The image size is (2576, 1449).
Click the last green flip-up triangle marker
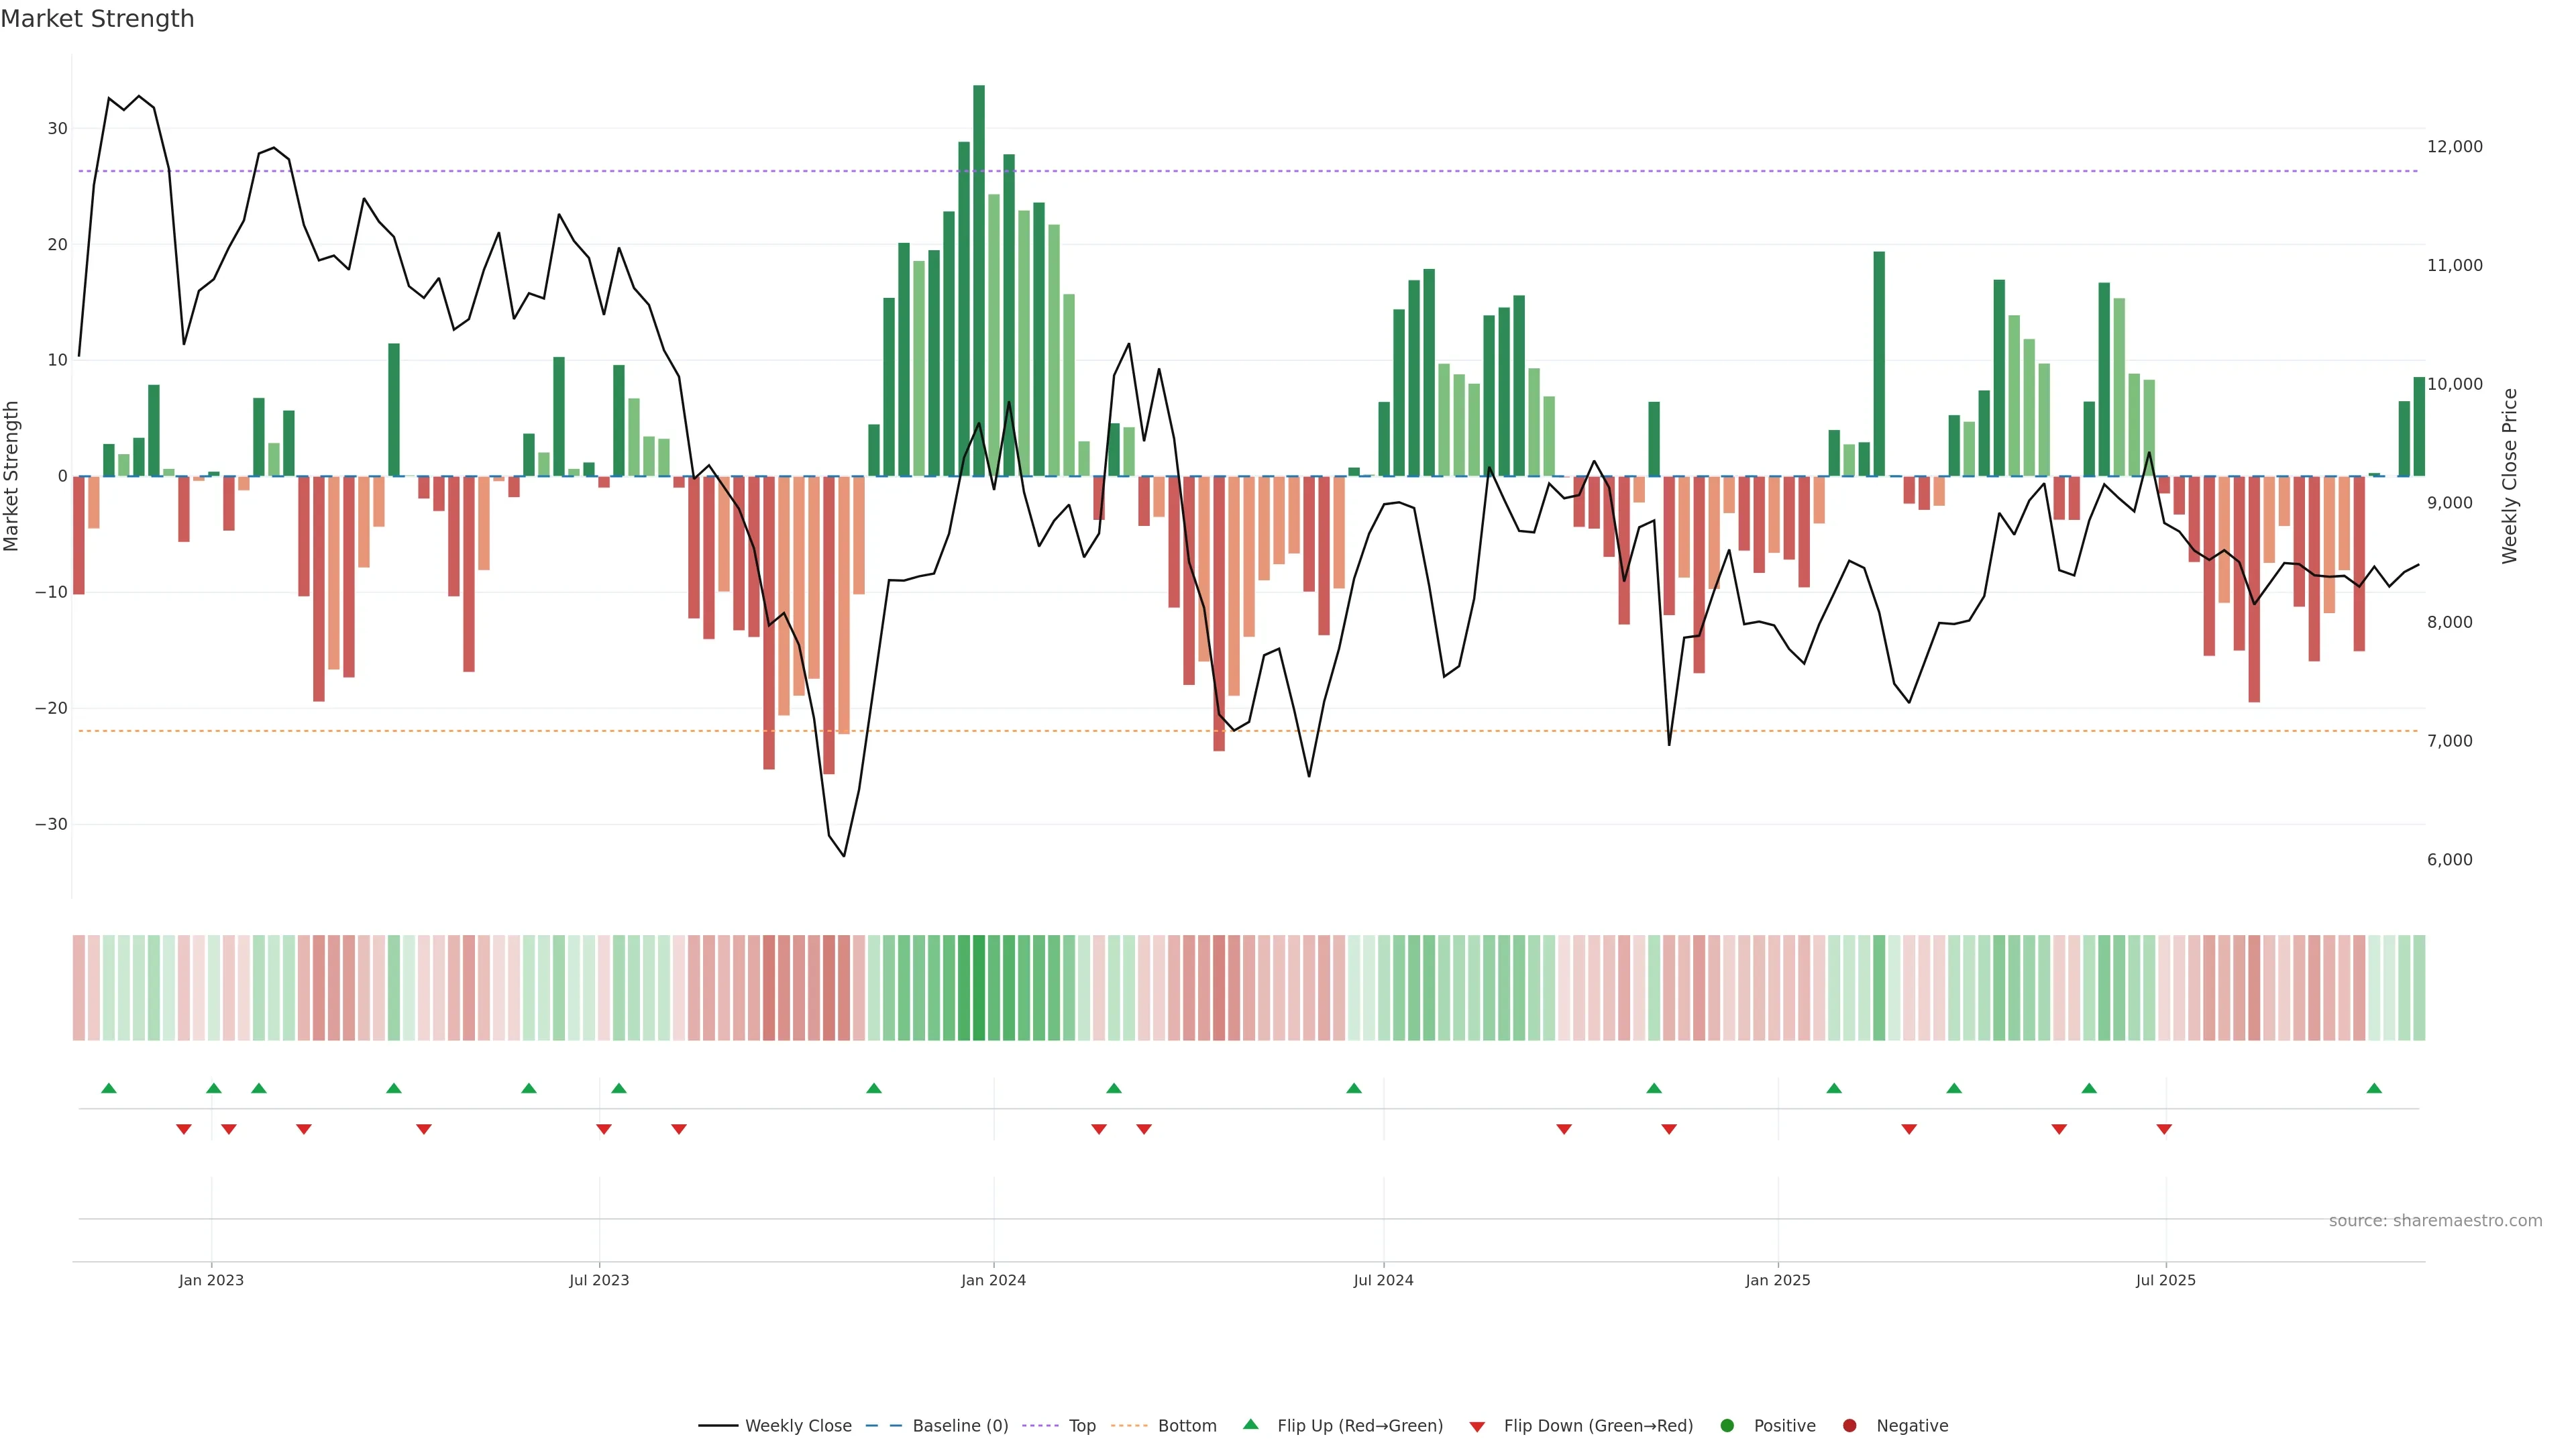[x=2374, y=1088]
